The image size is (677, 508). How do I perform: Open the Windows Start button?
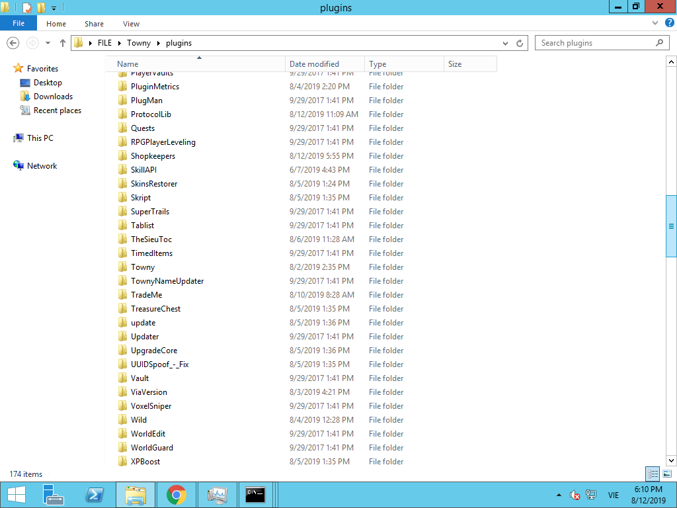point(17,495)
